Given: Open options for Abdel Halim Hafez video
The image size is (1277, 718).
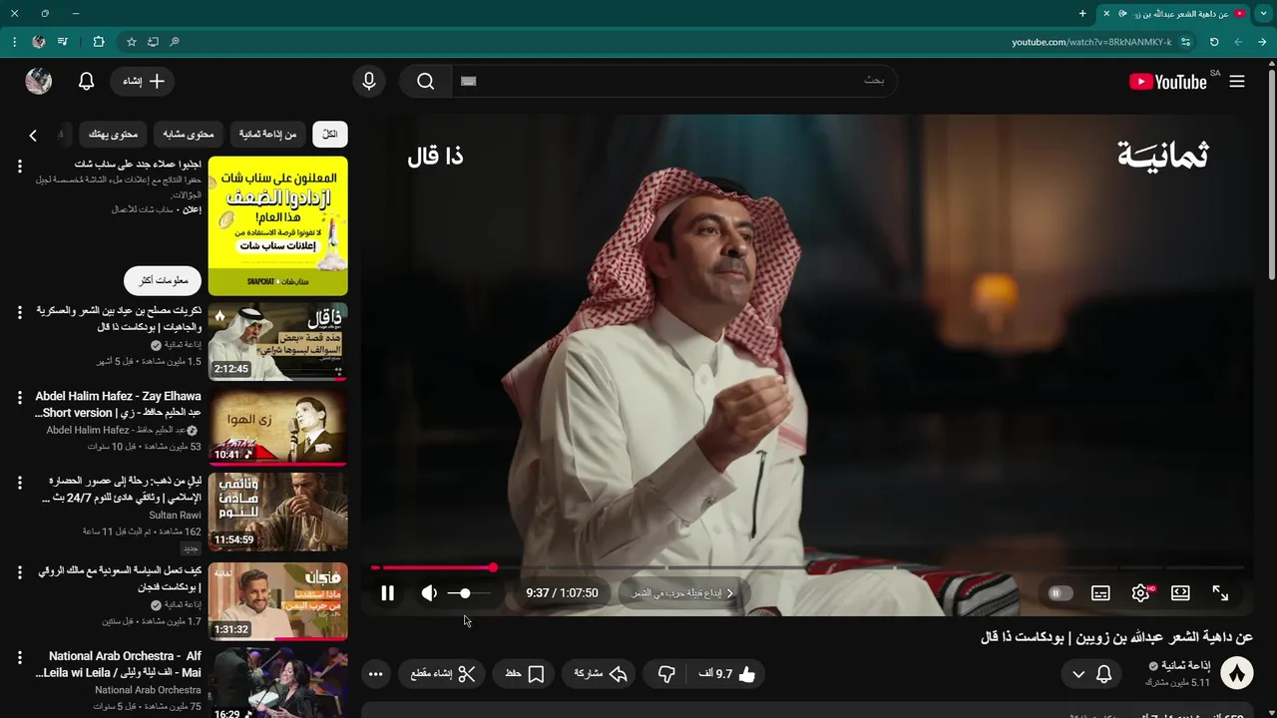Looking at the screenshot, I should tap(19, 398).
